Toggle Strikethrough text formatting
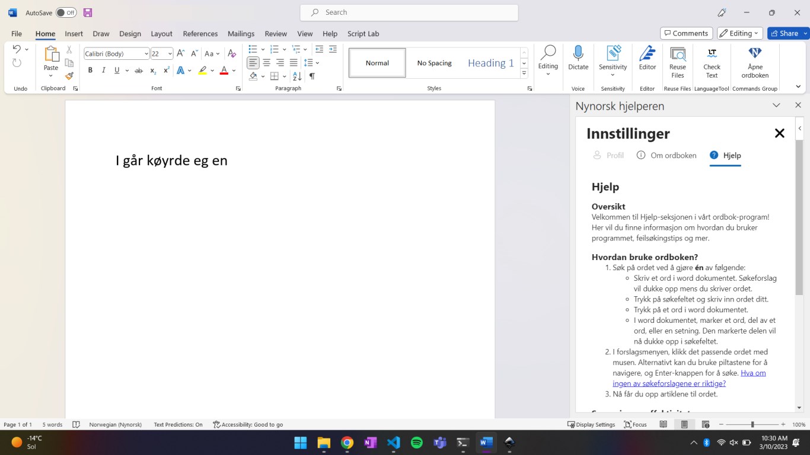Viewport: 810px width, 455px height. tap(139, 71)
